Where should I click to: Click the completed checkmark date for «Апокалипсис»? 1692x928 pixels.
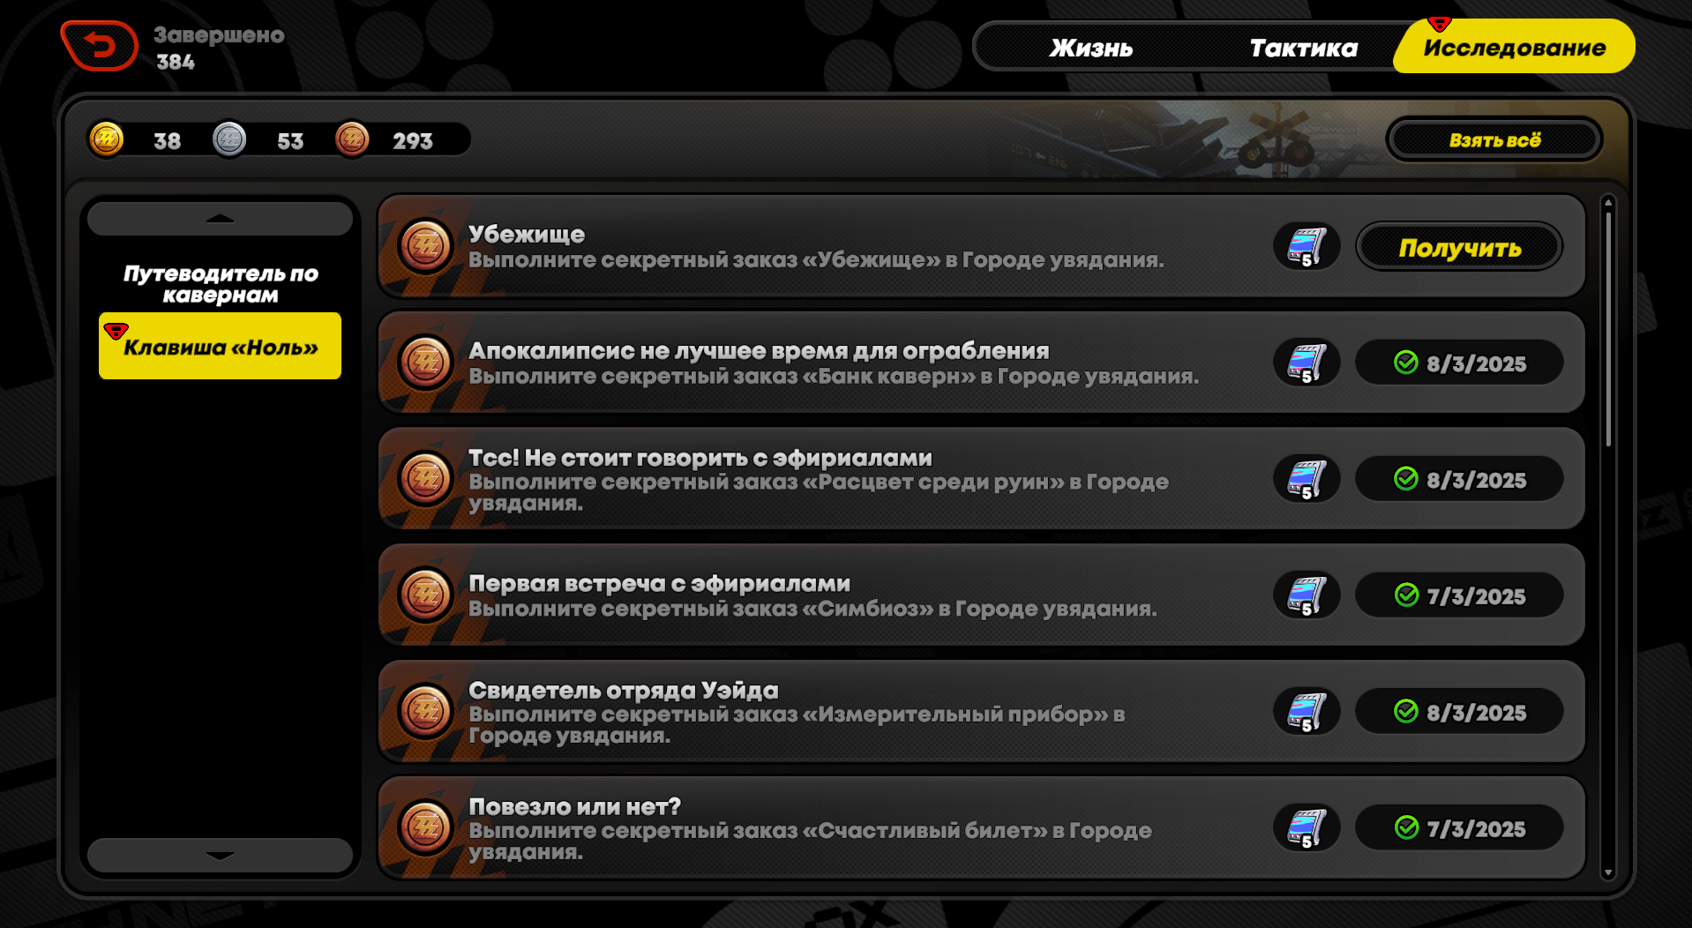(1459, 363)
